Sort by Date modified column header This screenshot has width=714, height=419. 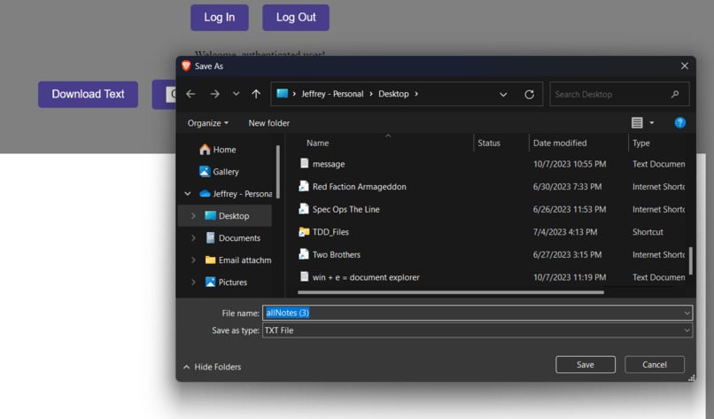point(560,143)
